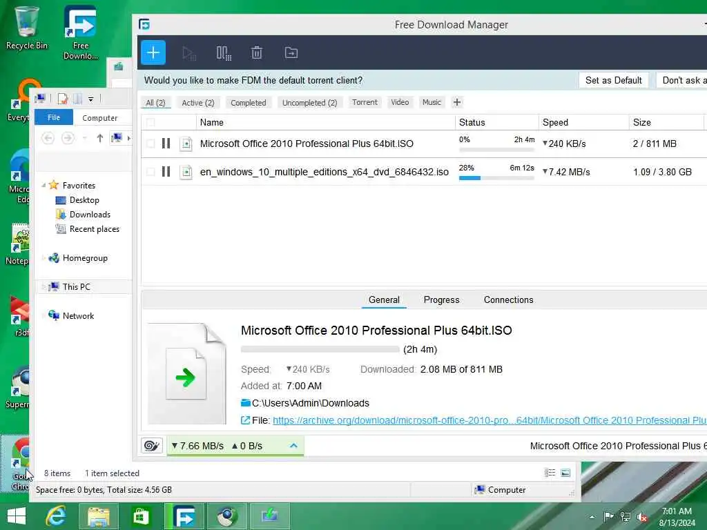707x530 pixels.
Task: Click the delete (trash) toolbar icon
Action: point(257,52)
